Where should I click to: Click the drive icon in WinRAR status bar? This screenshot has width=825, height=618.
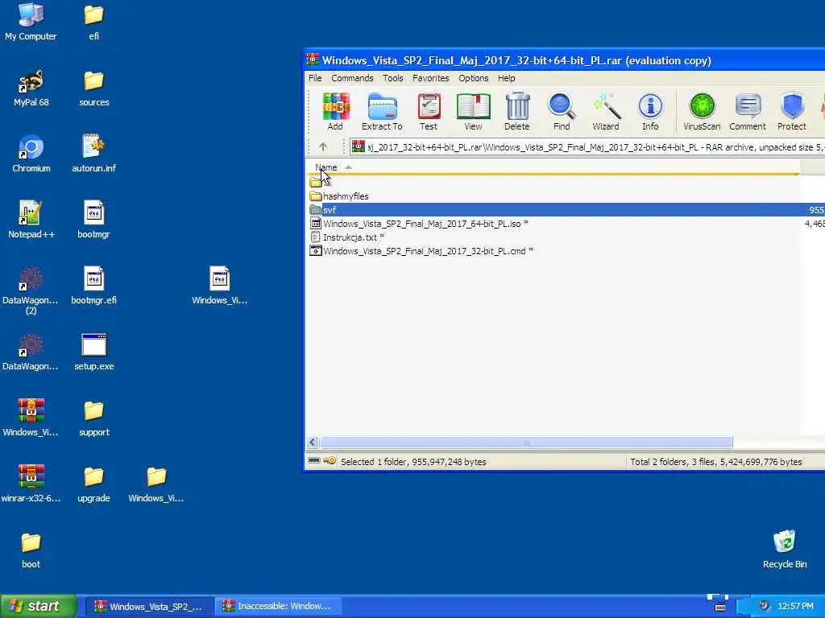[314, 461]
